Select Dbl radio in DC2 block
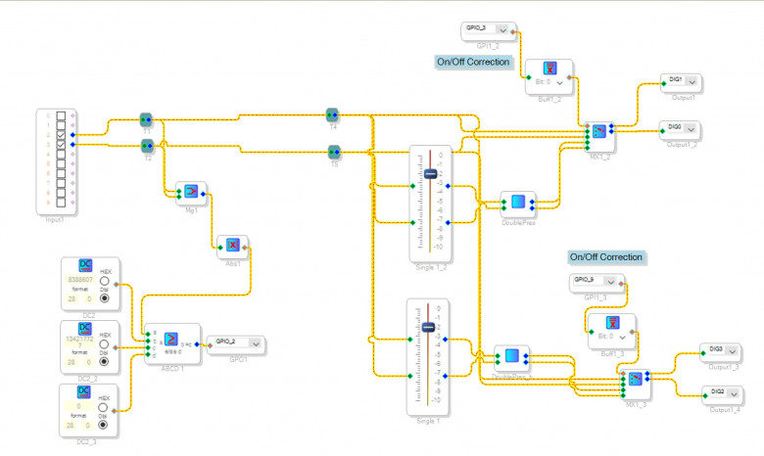This screenshot has width=764, height=456. (104, 297)
